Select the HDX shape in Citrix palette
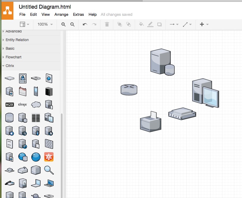The image size is (242, 198). pyautogui.click(x=10, y=105)
